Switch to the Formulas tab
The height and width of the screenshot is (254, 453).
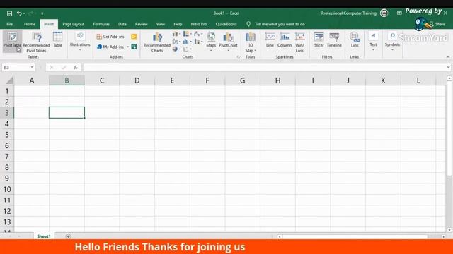(x=101, y=24)
